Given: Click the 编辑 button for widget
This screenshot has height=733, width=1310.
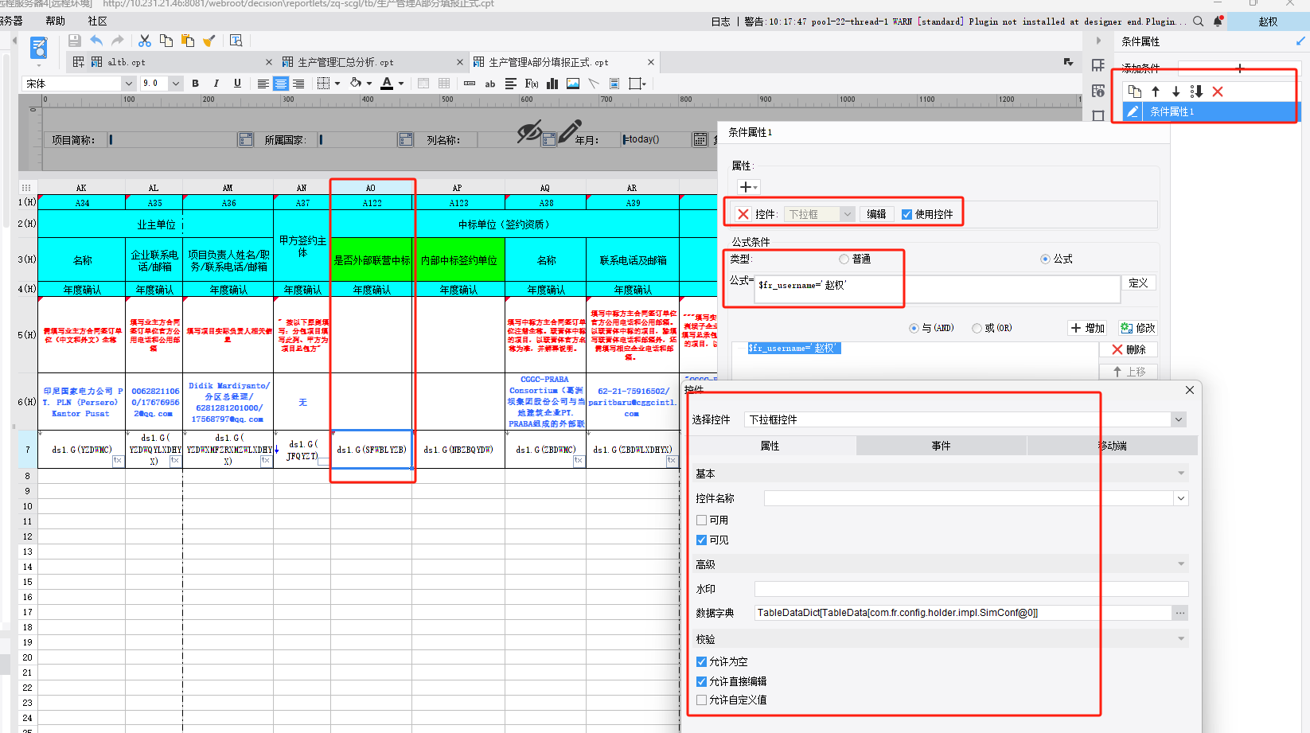Looking at the screenshot, I should [x=876, y=214].
